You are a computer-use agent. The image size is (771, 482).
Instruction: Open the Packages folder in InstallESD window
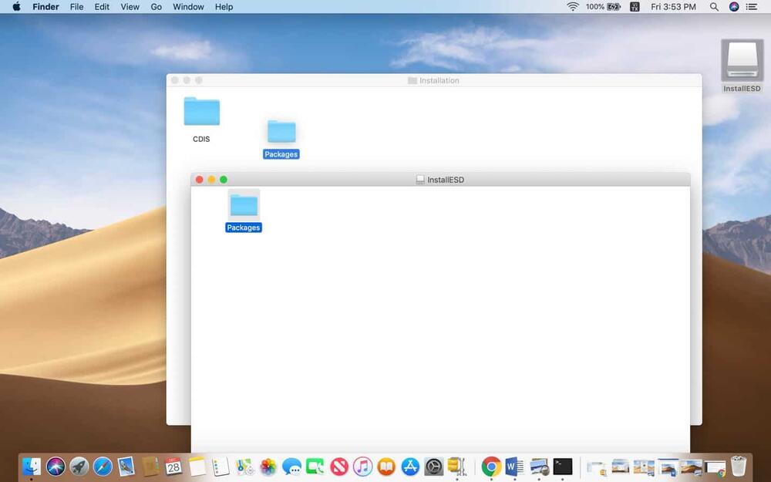tap(244, 205)
